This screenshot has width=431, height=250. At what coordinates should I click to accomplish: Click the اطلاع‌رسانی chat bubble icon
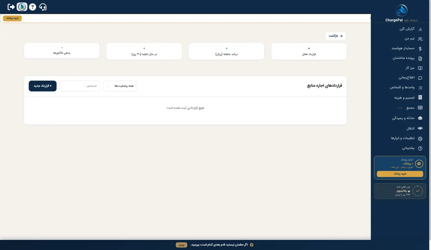click(x=420, y=78)
